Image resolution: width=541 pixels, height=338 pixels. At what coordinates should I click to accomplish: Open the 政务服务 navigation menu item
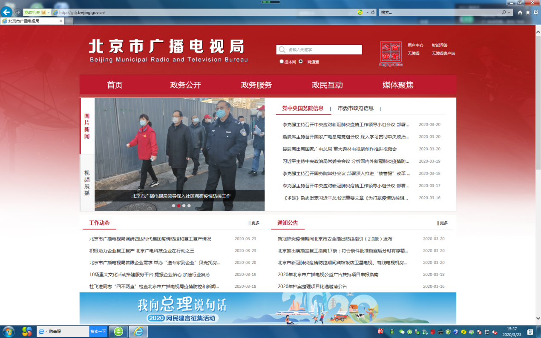click(256, 85)
